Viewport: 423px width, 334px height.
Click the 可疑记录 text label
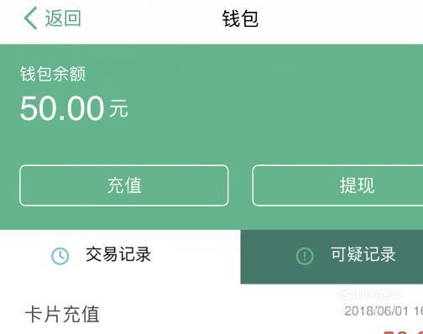coord(363,254)
